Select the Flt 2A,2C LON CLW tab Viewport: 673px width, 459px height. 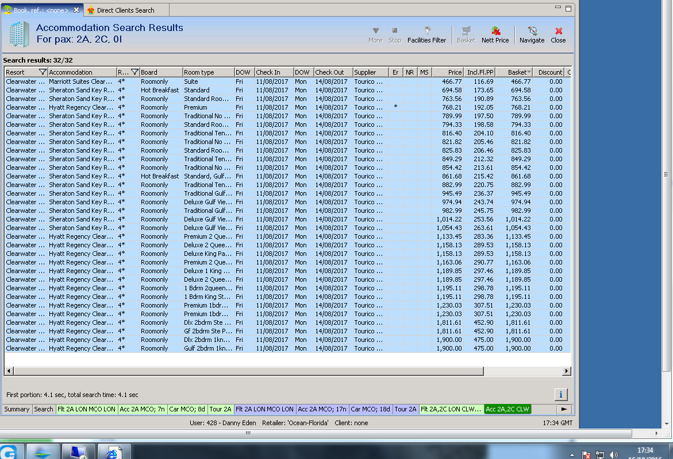pos(451,409)
